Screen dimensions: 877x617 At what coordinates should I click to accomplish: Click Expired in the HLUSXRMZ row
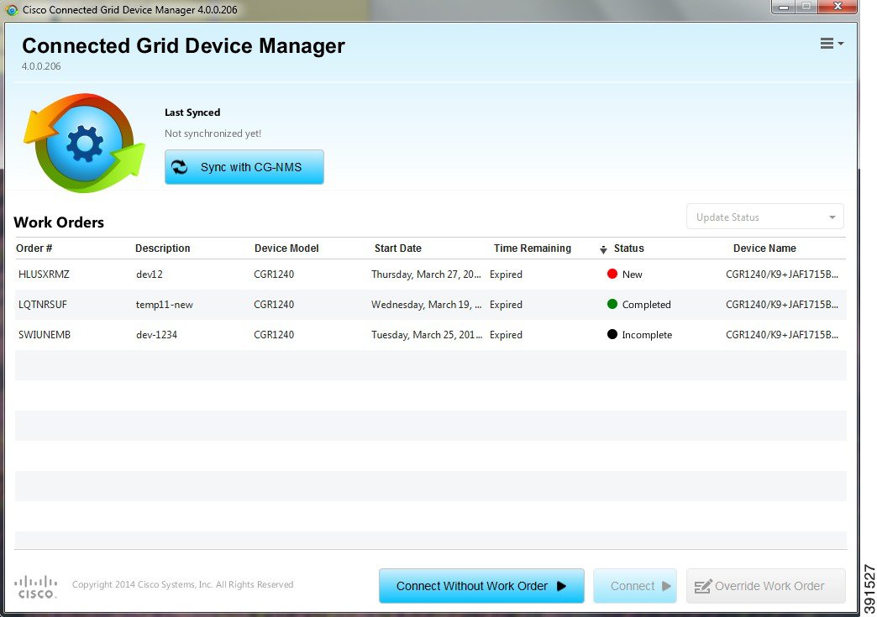507,275
